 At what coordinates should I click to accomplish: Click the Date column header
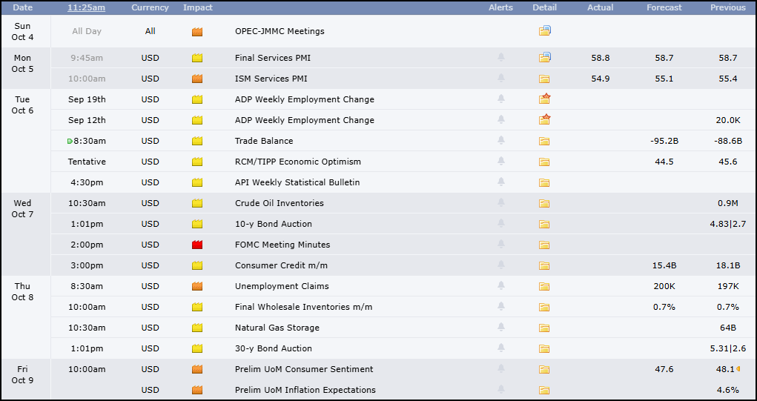coord(23,7)
